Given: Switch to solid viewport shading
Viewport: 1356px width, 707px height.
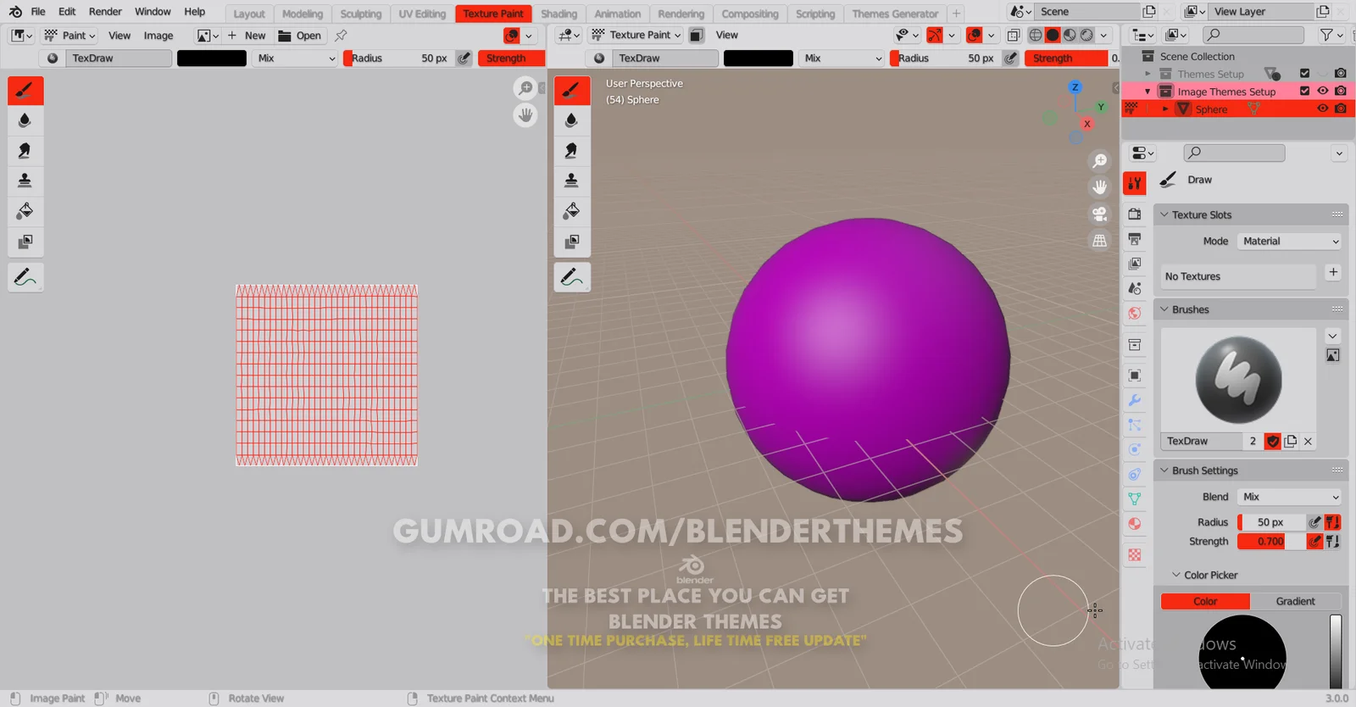Looking at the screenshot, I should [1053, 35].
